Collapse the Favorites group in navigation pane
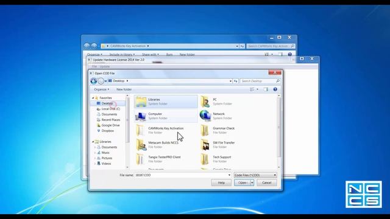Image resolution: width=390 pixels, height=219 pixels. point(93,98)
